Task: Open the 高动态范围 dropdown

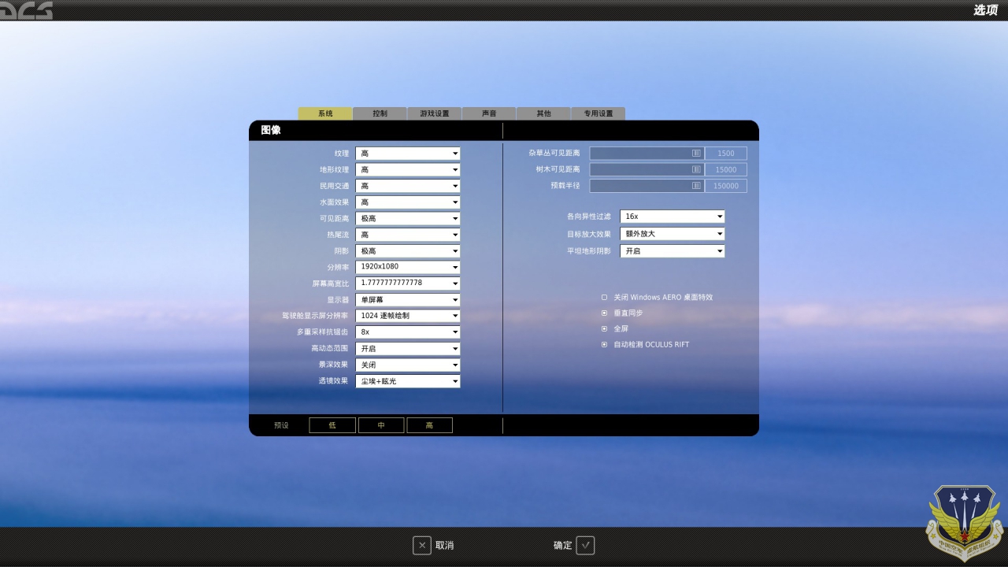Action: click(x=408, y=349)
